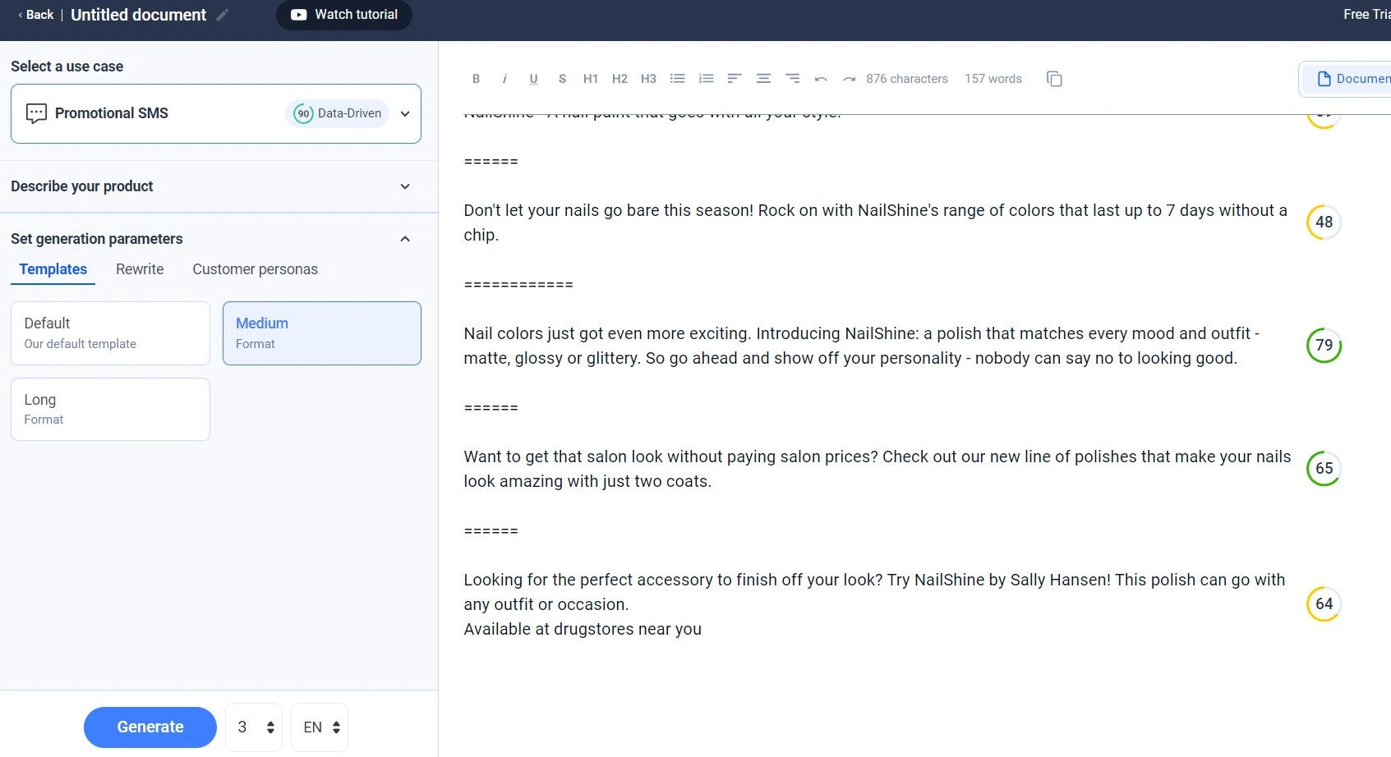Click Untitled document title
The image size is (1391, 757).
click(138, 15)
